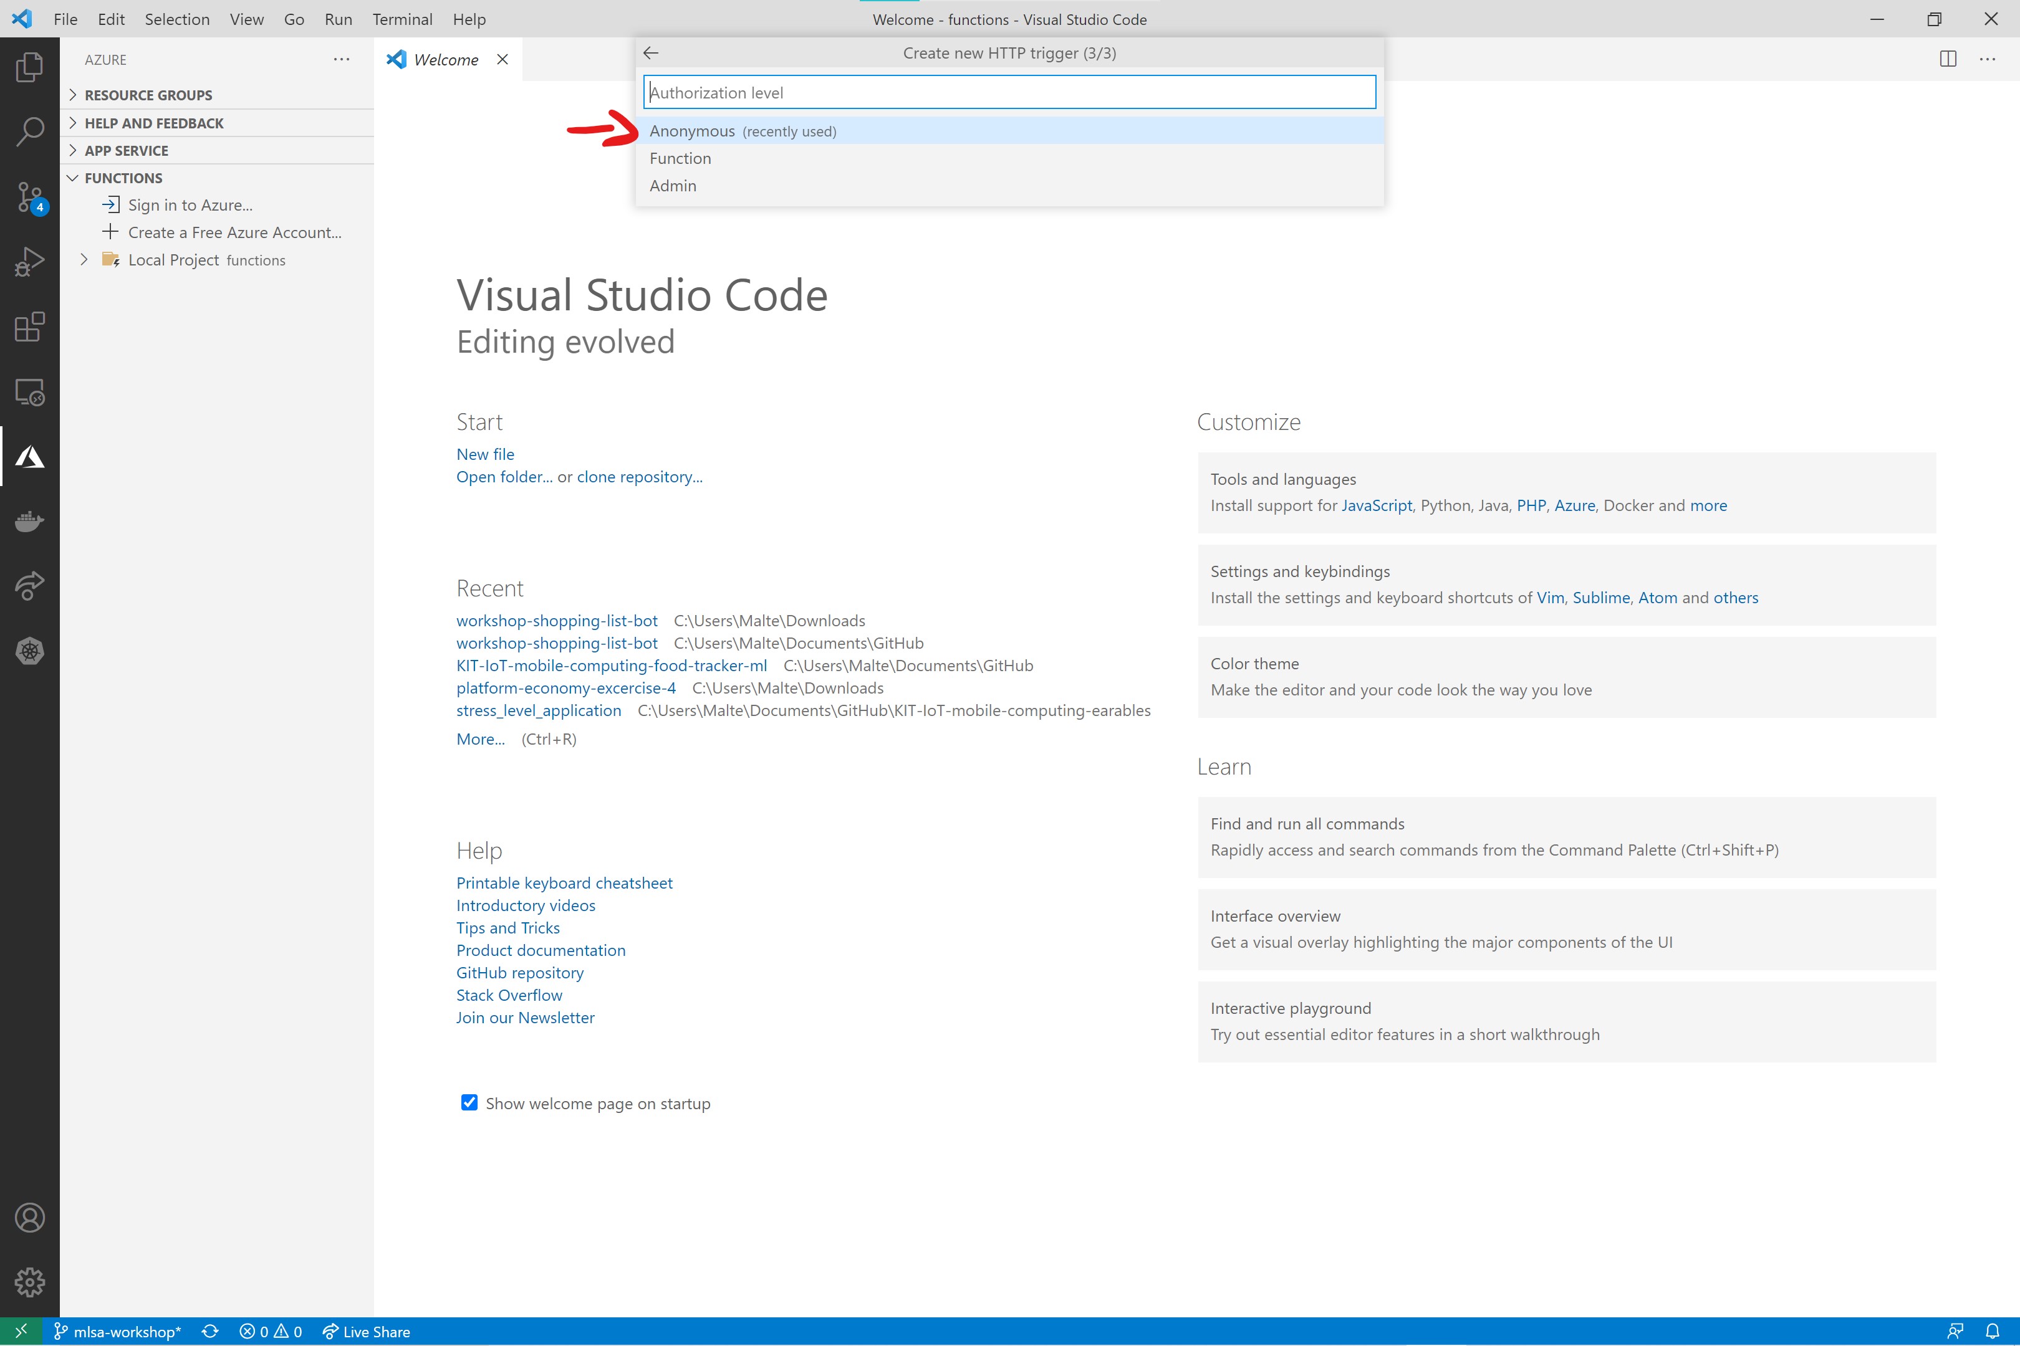This screenshot has width=2020, height=1346.
Task: Open the Help menu
Action: 469,19
